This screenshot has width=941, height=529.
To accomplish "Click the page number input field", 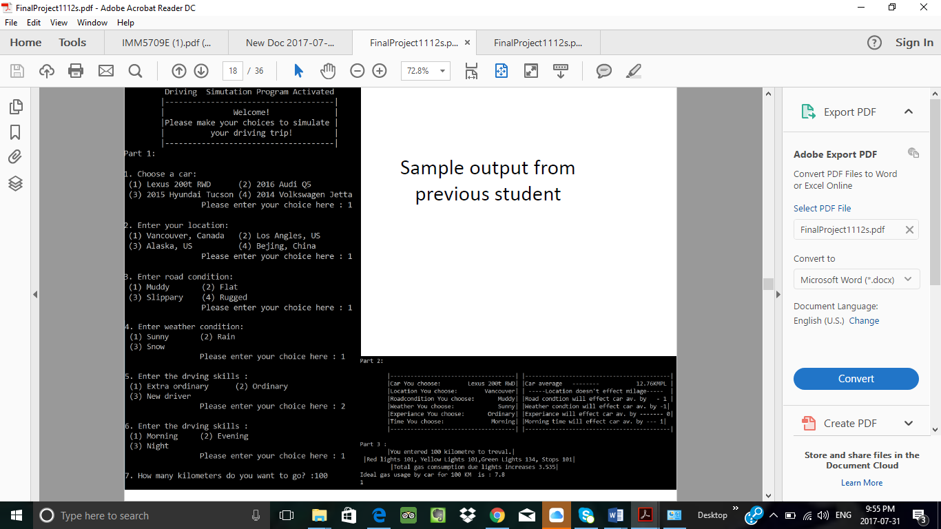I will click(x=233, y=71).
